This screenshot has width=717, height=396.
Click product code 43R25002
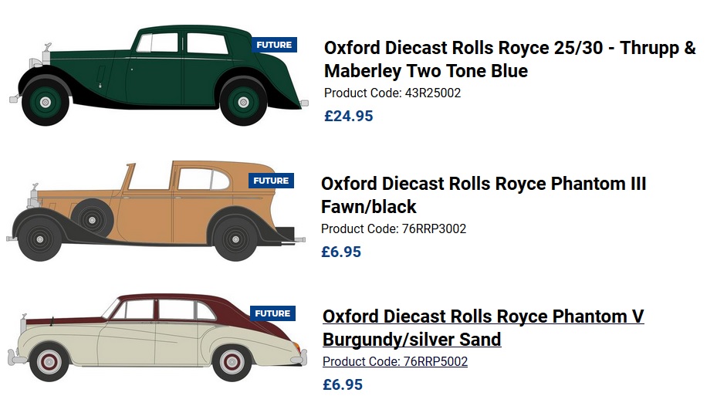(x=392, y=93)
